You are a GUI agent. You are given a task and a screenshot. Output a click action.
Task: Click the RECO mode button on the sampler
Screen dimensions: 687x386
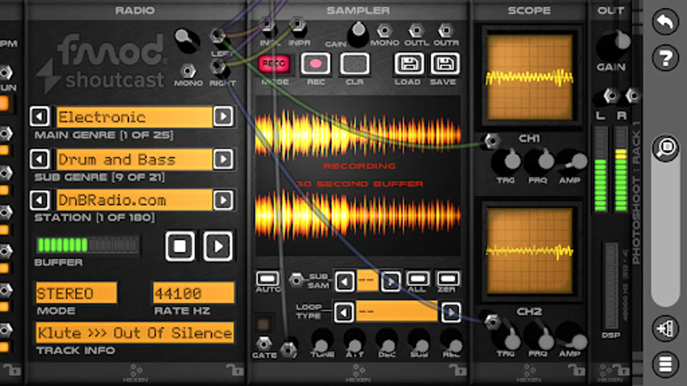pyautogui.click(x=274, y=64)
